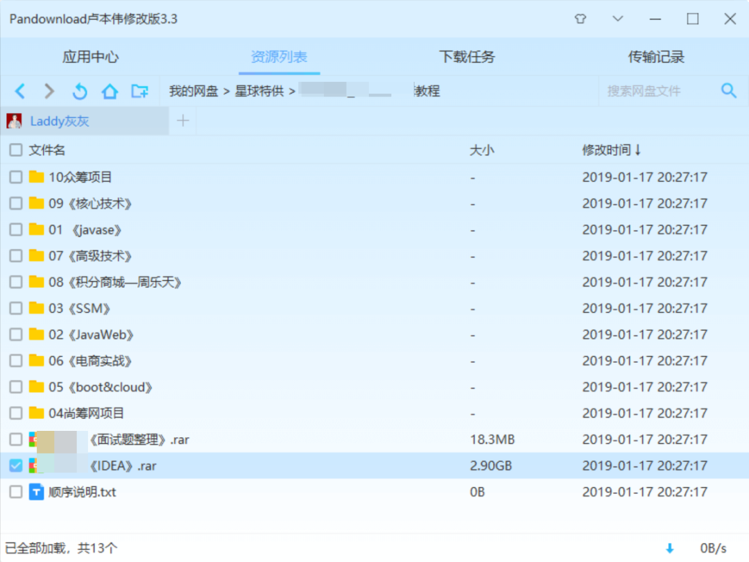Check the box for 03《SSM》
Viewport: 749px width, 562px height.
click(x=16, y=308)
